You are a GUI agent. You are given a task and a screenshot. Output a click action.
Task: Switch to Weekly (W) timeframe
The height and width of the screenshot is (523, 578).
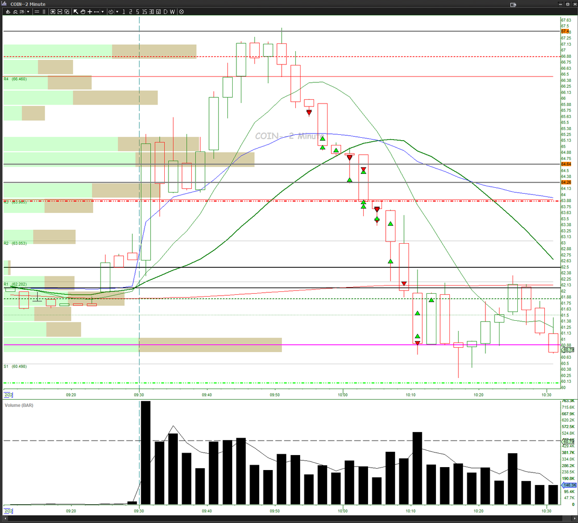pos(172,12)
